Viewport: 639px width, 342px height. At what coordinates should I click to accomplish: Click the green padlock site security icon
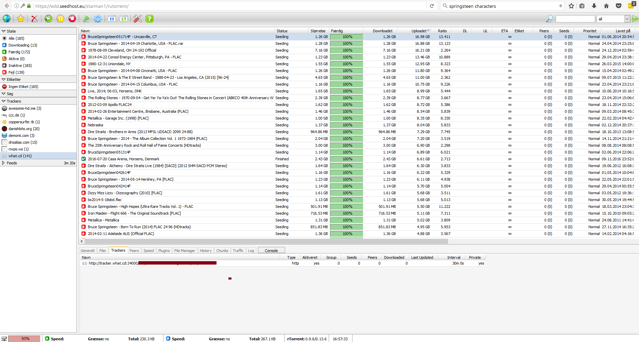29,6
